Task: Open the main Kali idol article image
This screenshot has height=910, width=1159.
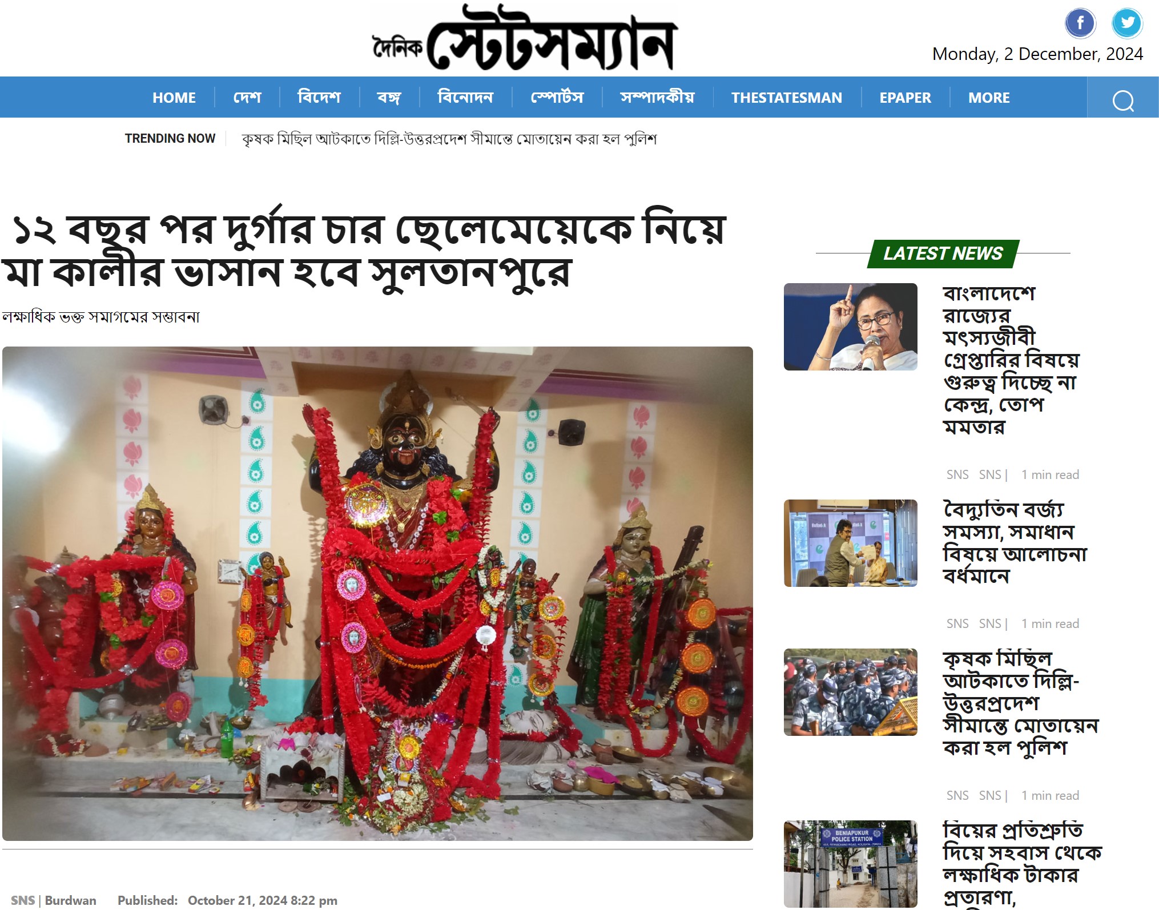Action: click(377, 593)
